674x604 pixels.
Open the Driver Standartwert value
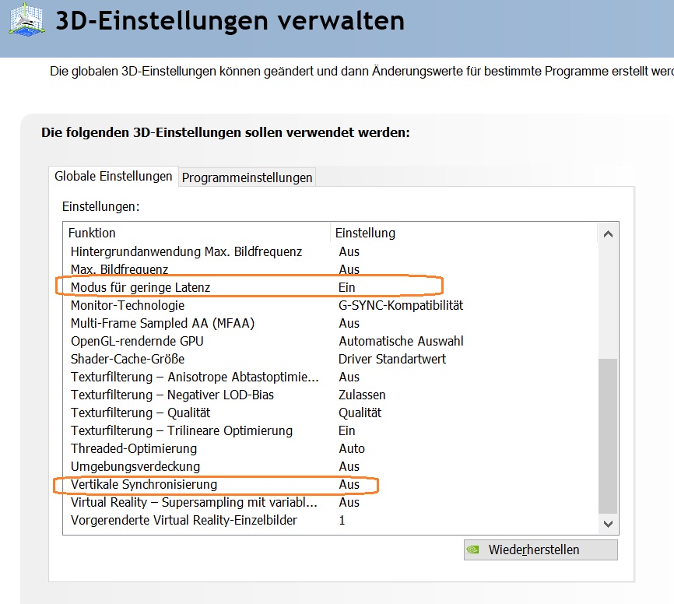392,359
